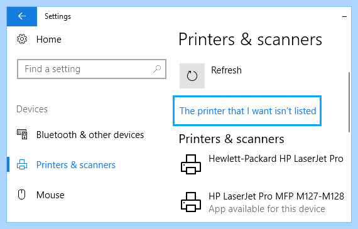Select HP LaserJet Pro MFP M127-M128 name
This screenshot has width=358, height=229.
(276, 196)
